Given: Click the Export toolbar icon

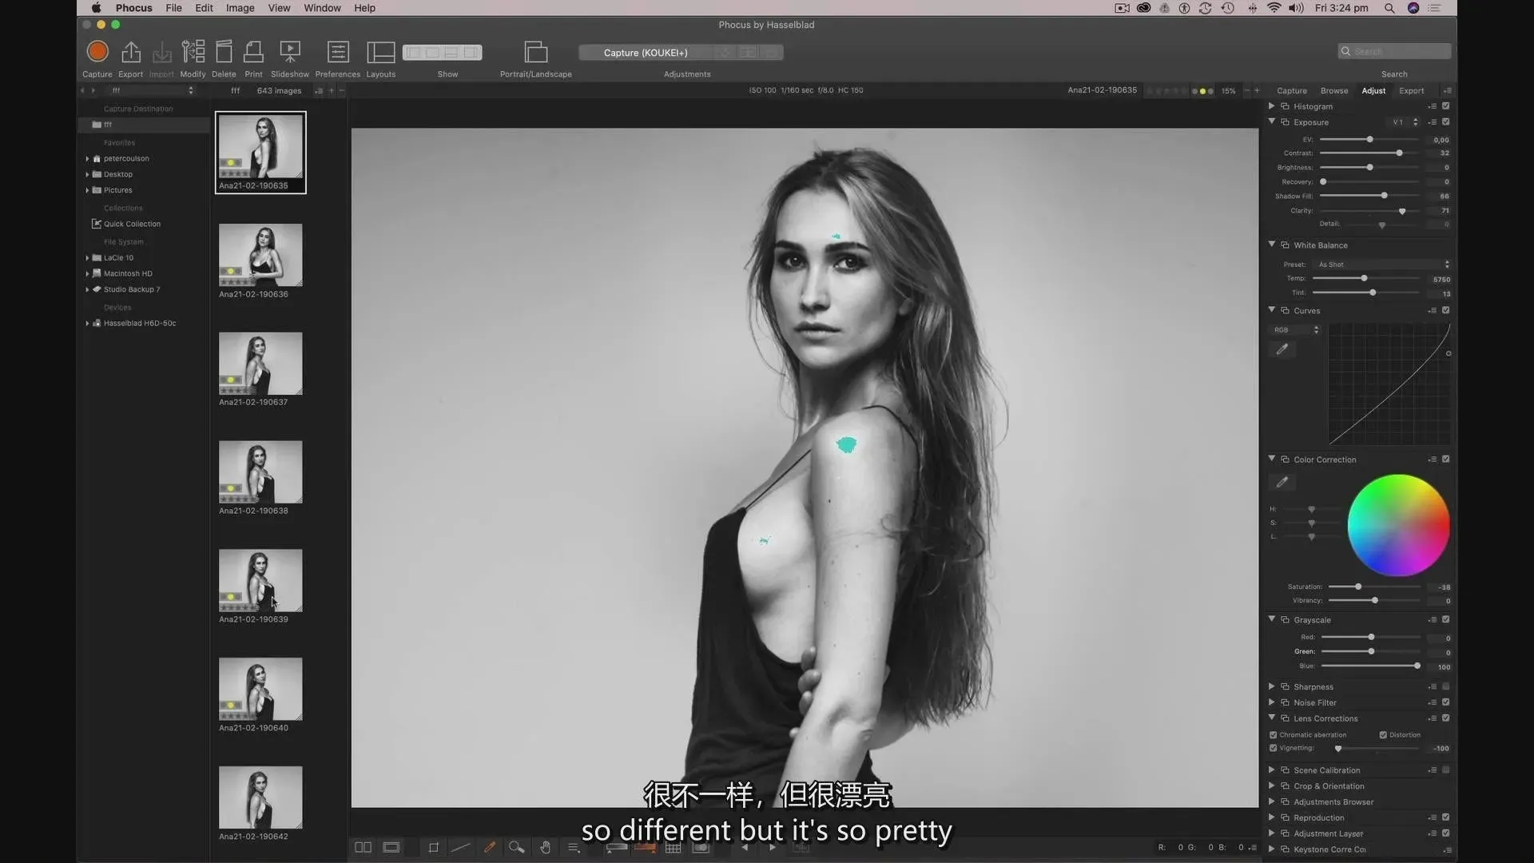Looking at the screenshot, I should (130, 52).
